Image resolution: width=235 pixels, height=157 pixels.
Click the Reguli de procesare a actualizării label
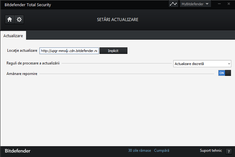(33, 63)
